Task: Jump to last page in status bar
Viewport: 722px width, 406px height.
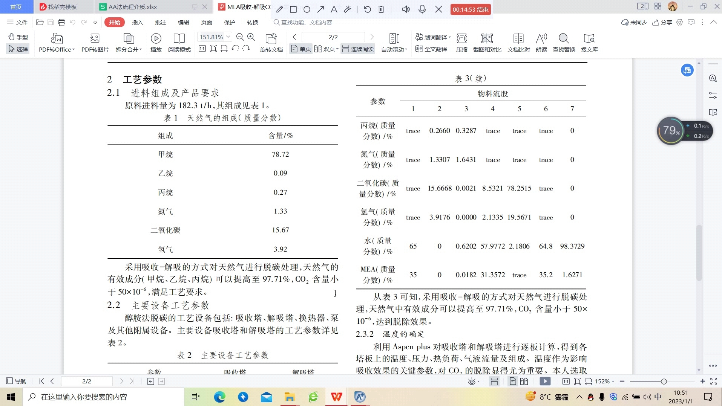Action: coord(132,381)
